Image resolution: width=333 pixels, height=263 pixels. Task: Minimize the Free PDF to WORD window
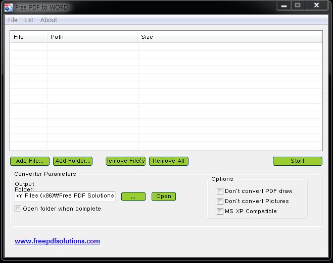click(283, 6)
